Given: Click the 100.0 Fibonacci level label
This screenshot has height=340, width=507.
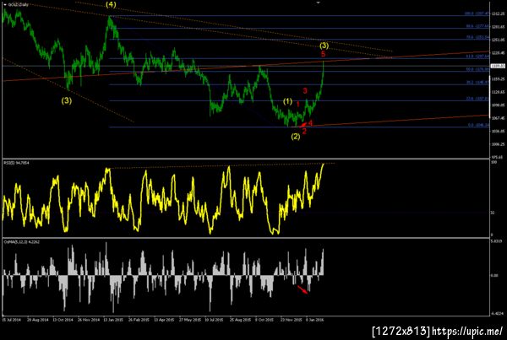Looking at the screenshot, I should coord(477,13).
